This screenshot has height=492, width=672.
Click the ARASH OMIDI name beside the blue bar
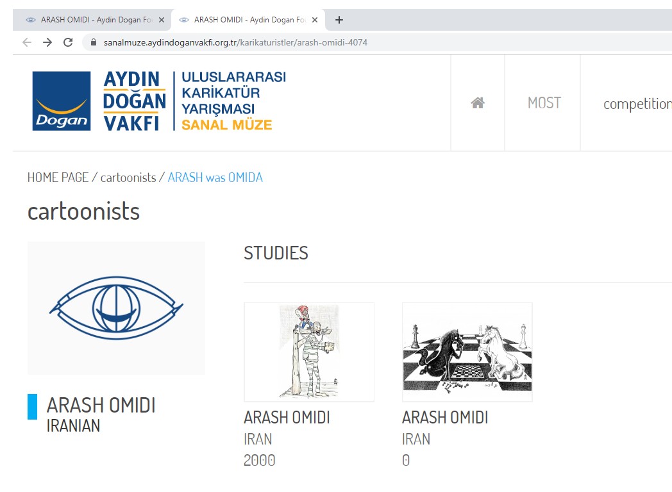point(101,405)
